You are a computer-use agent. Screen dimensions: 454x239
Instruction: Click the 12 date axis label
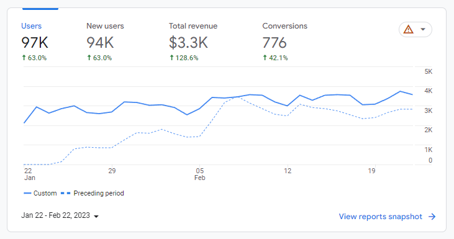(x=288, y=171)
